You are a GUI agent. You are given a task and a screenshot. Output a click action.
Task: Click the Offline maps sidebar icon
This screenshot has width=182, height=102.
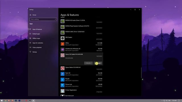(30, 38)
